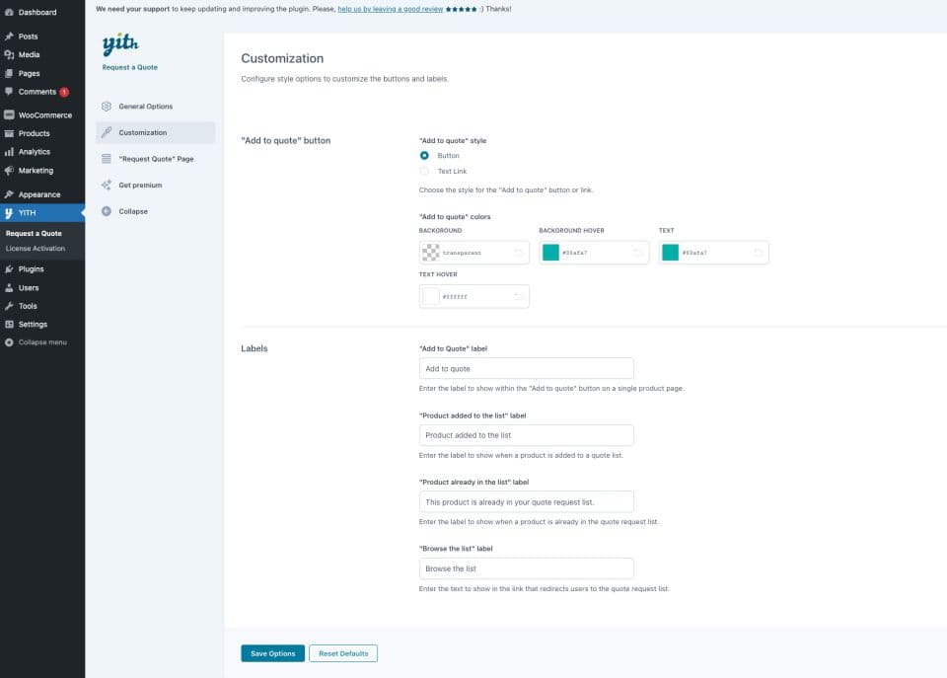
Task: Click the Appearance paintbrush icon
Action: point(9,194)
